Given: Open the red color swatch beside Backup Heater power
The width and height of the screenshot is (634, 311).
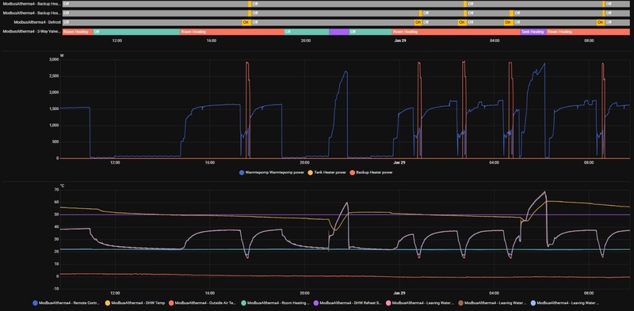Looking at the screenshot, I should coord(352,173).
